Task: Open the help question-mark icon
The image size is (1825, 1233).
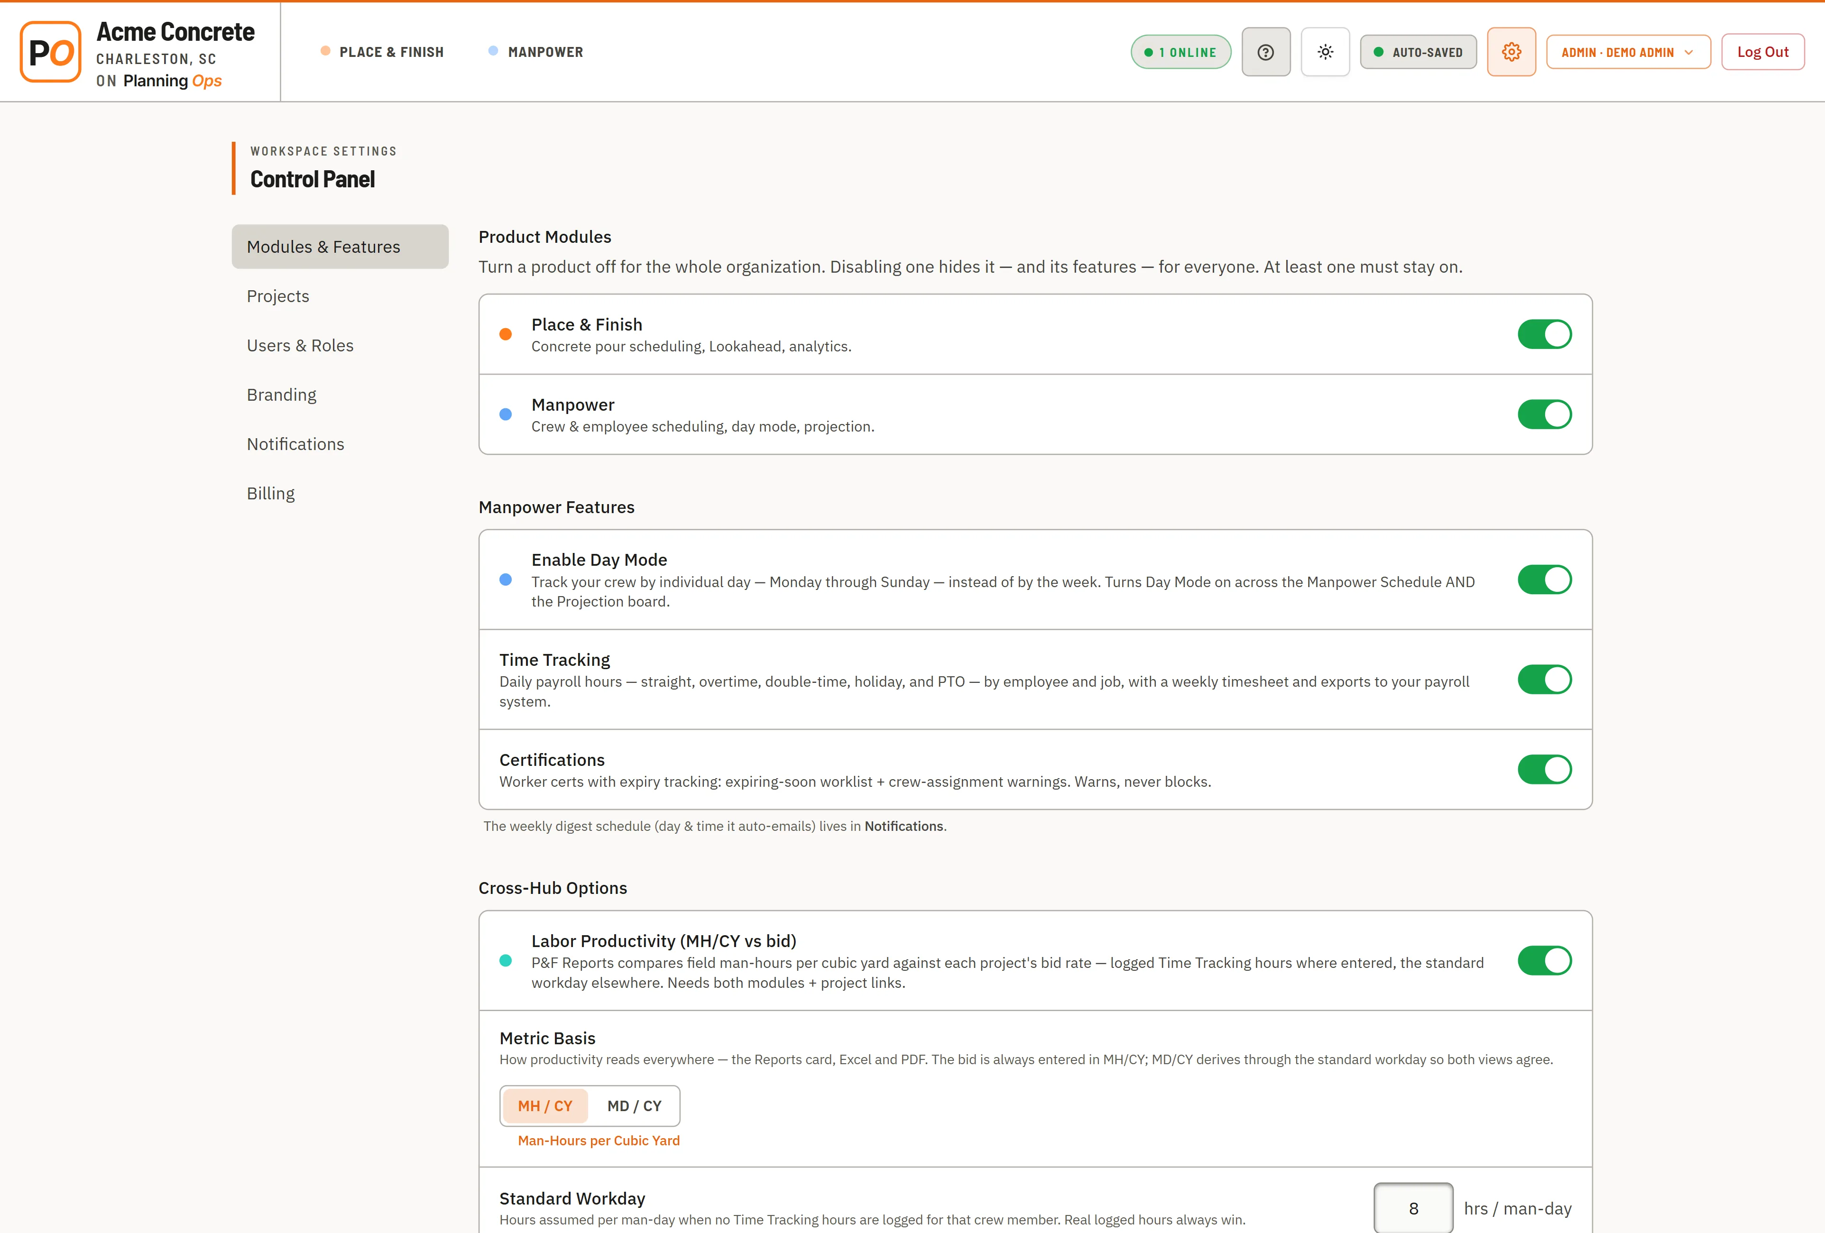Action: [x=1265, y=52]
